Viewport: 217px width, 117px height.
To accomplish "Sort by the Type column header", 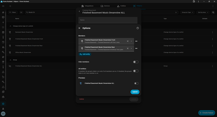I will tap(165, 19).
